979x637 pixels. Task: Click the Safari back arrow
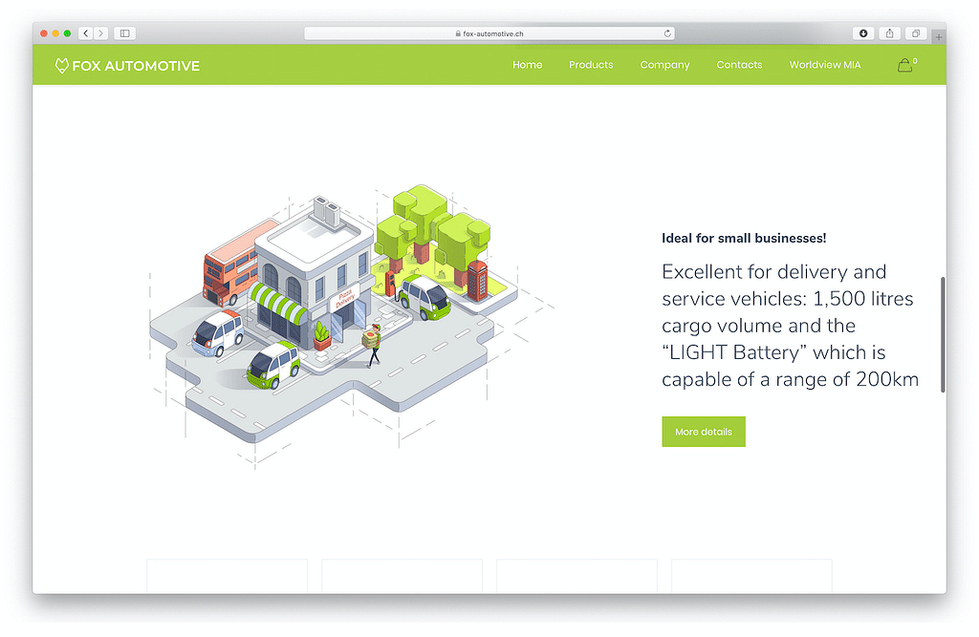coord(85,33)
